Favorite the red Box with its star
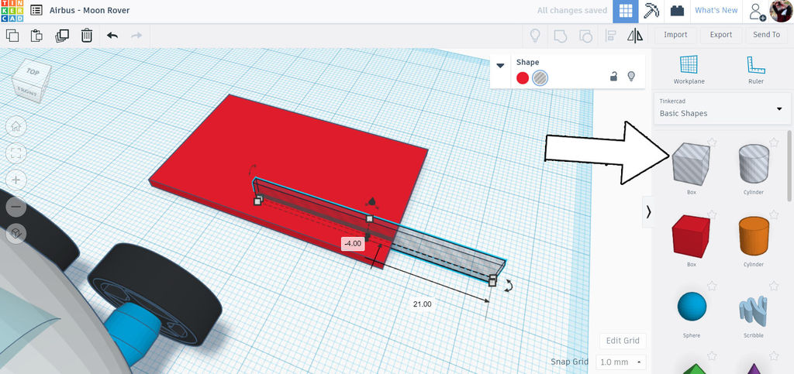Image resolution: width=794 pixels, height=374 pixels. [712, 214]
